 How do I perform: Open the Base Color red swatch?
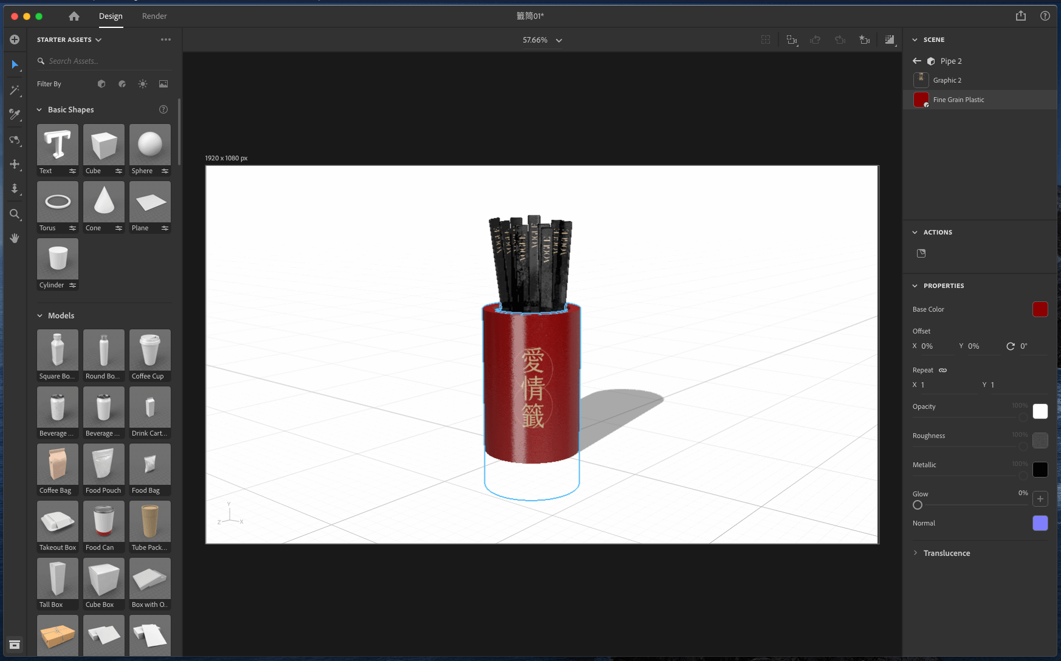pyautogui.click(x=1040, y=309)
